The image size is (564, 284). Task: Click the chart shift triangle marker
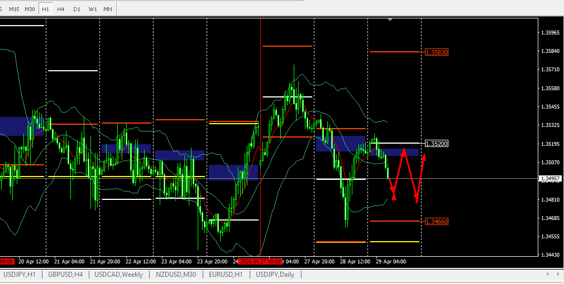pyautogui.click(x=390, y=19)
